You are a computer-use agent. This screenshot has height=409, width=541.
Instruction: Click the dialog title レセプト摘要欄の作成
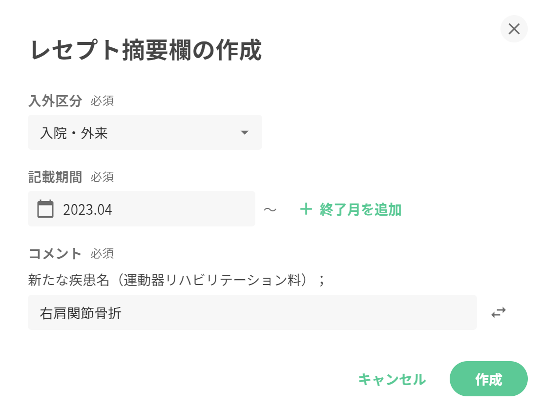(x=146, y=50)
